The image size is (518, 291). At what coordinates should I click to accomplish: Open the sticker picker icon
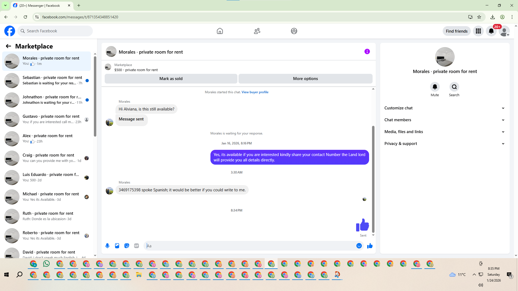point(127,246)
